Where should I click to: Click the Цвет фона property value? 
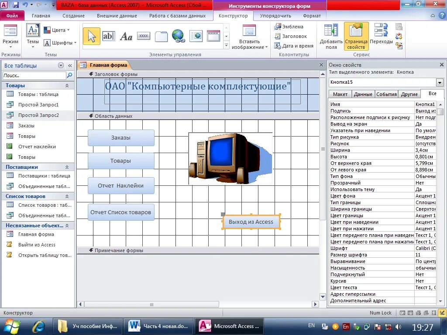[x=425, y=196]
